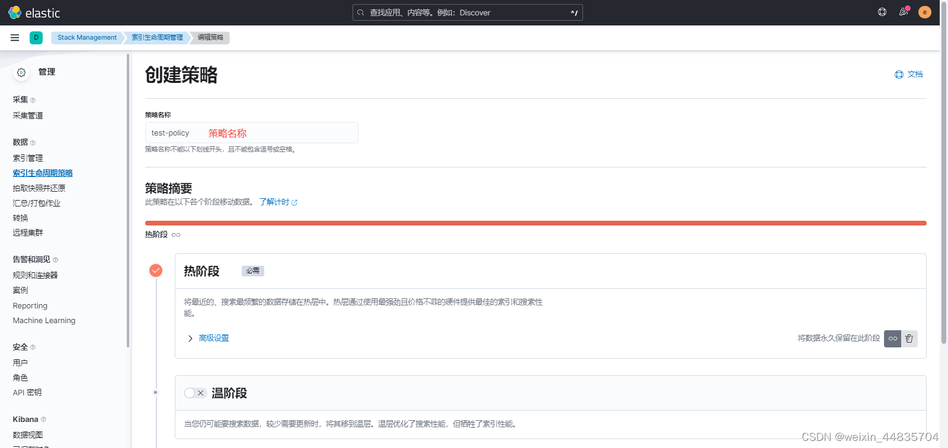Screen dimensions: 948x448
Task: Open 角色 in sidebar
Action: click(x=20, y=378)
